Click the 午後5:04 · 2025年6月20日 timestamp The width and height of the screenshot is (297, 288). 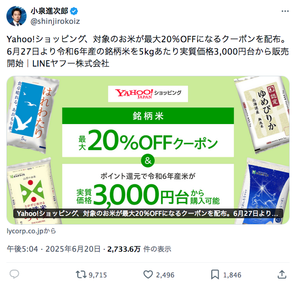pyautogui.click(x=54, y=249)
